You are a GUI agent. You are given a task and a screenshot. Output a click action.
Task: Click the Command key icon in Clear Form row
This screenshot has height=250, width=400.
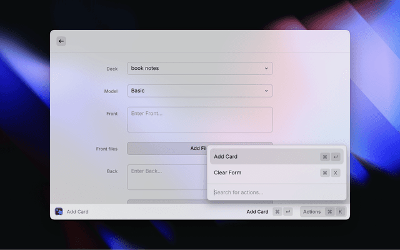325,172
